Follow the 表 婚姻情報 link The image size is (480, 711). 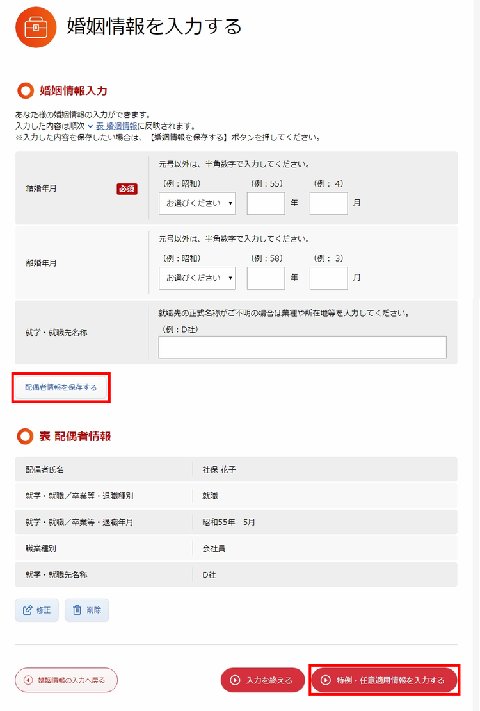click(x=116, y=126)
